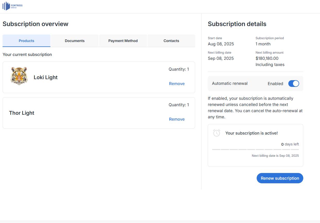Click the Loki Light quantity label
Screen dimensions: 320x223
click(x=179, y=69)
